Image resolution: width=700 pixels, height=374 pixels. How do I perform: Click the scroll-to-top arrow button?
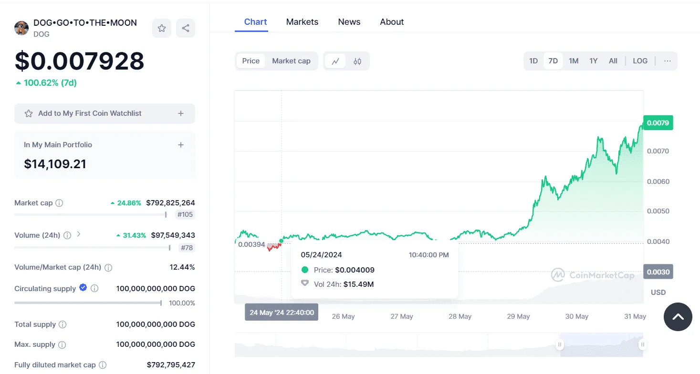678,317
